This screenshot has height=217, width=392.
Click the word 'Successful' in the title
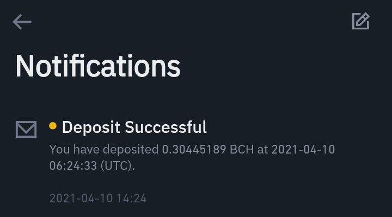tap(166, 127)
